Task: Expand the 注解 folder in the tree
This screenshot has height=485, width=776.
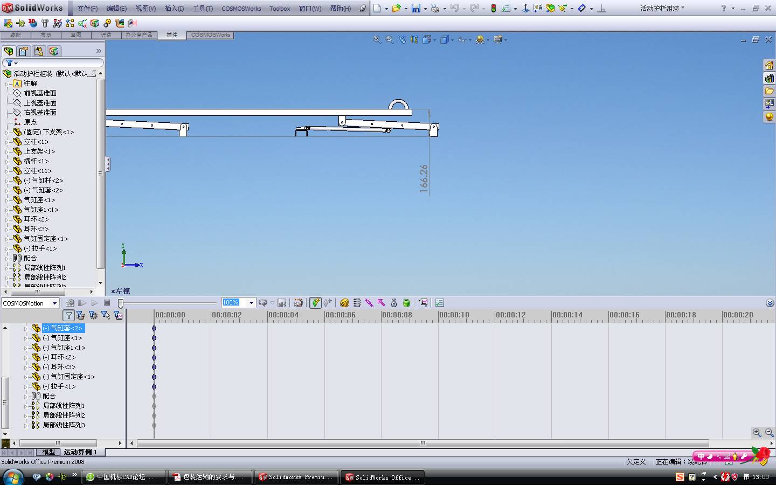Action: [7, 84]
